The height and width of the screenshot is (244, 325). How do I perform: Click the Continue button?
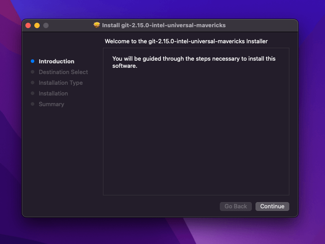[272, 207]
